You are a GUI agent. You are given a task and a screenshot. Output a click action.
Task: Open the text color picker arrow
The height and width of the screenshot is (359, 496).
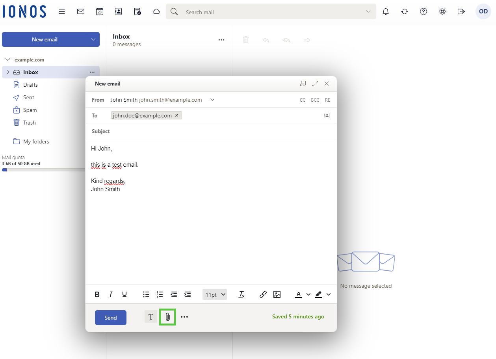[x=308, y=294]
